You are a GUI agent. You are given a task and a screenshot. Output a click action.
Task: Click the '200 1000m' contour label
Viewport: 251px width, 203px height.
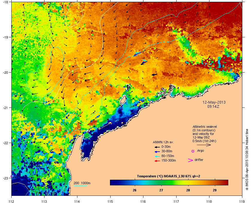click(82, 183)
